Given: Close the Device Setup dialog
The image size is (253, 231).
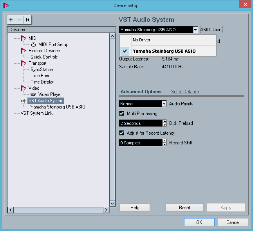Looking at the screenshot, I should point(245,5).
